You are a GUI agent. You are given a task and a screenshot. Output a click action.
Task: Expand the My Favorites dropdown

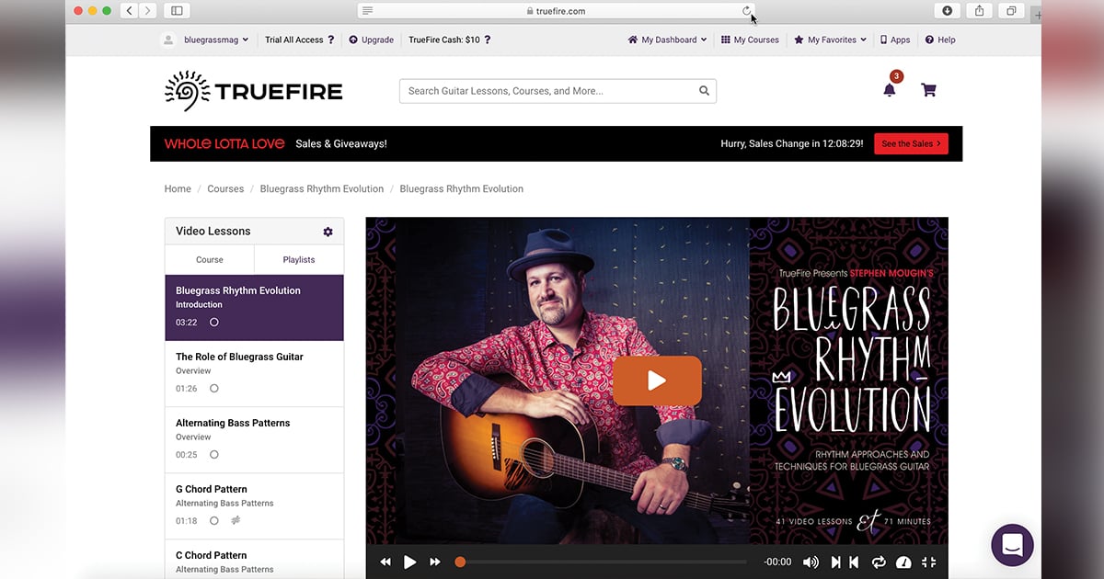pos(830,40)
